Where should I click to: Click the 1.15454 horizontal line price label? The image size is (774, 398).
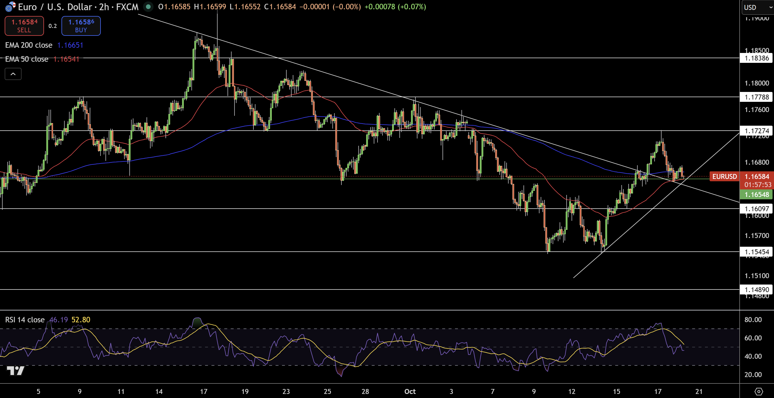coord(757,252)
